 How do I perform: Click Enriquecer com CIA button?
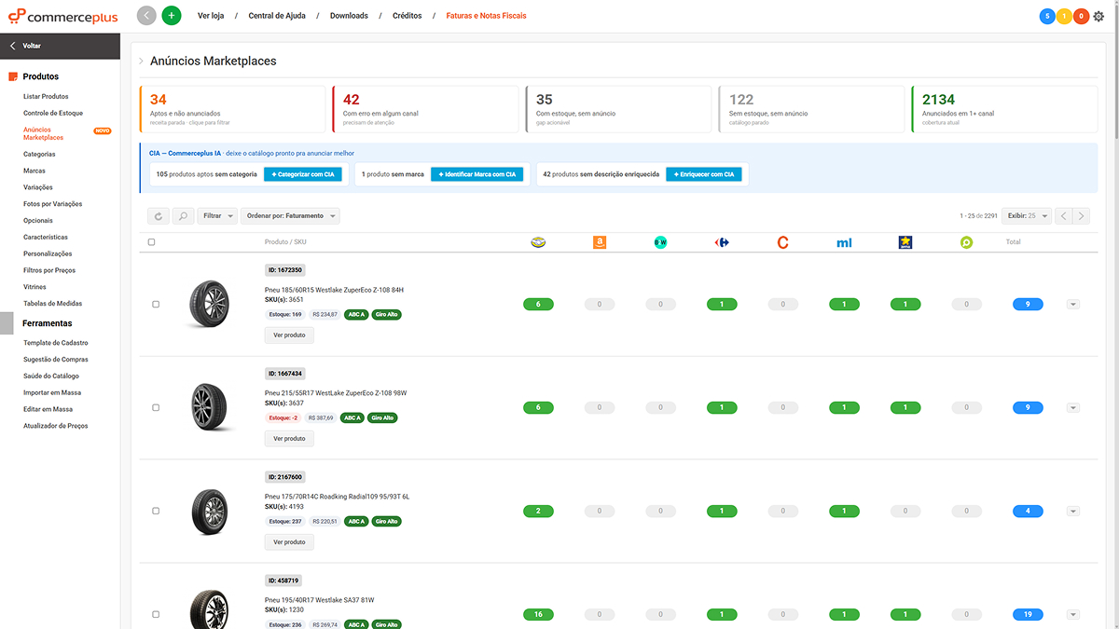coord(704,174)
